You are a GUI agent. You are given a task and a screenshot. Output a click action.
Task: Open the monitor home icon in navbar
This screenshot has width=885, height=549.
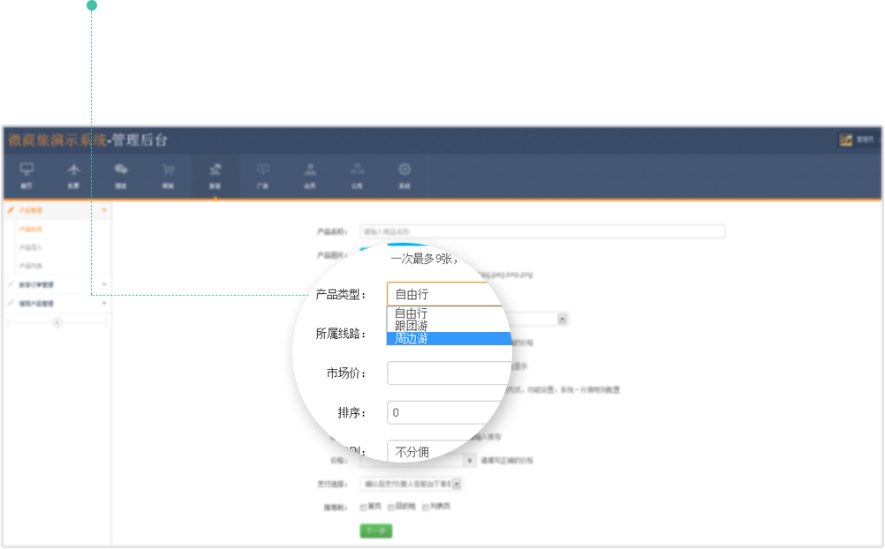(x=26, y=169)
